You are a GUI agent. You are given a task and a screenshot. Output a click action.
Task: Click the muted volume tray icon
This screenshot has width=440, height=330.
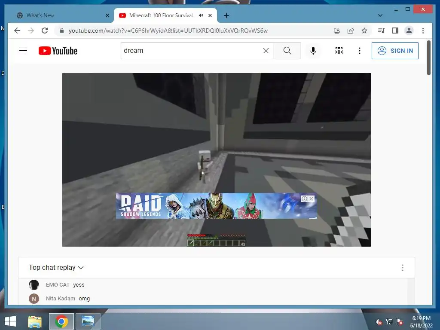click(x=379, y=322)
